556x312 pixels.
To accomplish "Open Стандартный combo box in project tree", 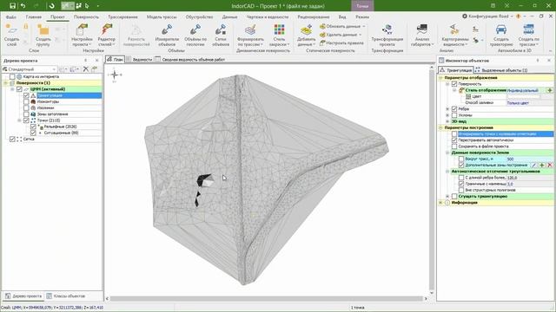I will tap(30, 69).
